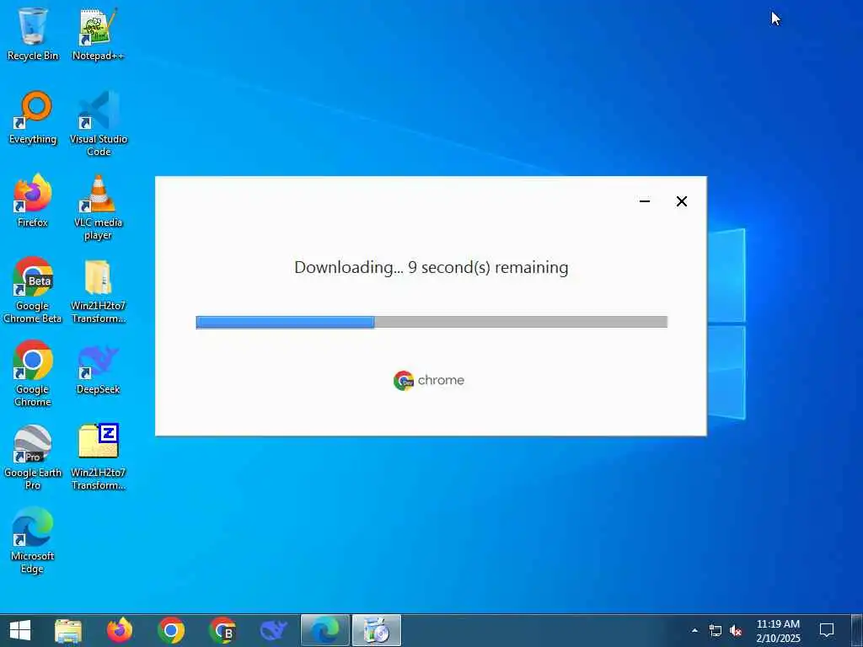Click the "Downloading... 9 second(s) remaining" text
The height and width of the screenshot is (647, 863).
coord(431,267)
